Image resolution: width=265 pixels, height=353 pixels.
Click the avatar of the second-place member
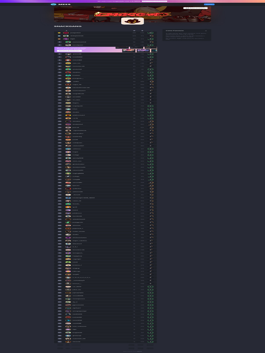click(66, 36)
